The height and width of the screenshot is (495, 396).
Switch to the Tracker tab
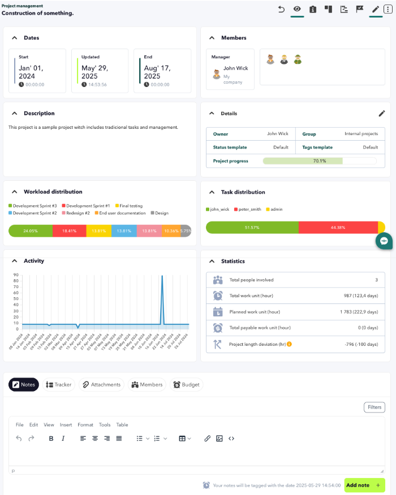point(59,384)
